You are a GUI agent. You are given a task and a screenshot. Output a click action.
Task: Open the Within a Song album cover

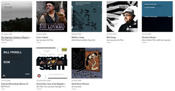(87, 17)
